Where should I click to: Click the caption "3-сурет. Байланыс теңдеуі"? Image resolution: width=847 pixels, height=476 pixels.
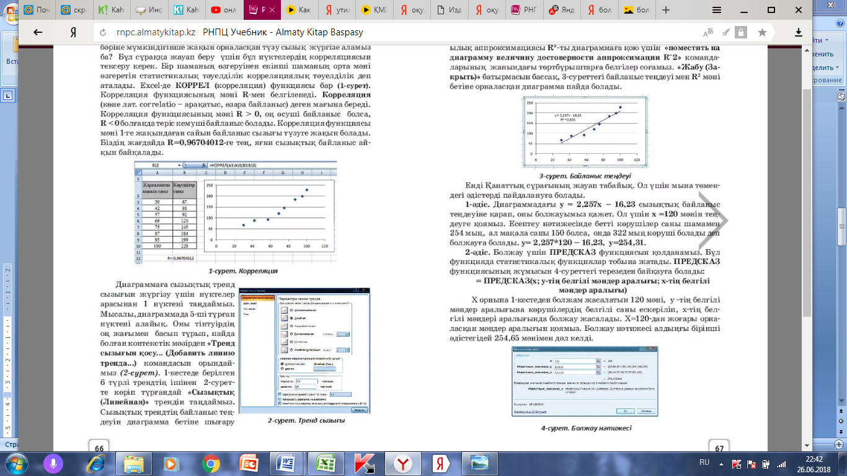pos(585,176)
